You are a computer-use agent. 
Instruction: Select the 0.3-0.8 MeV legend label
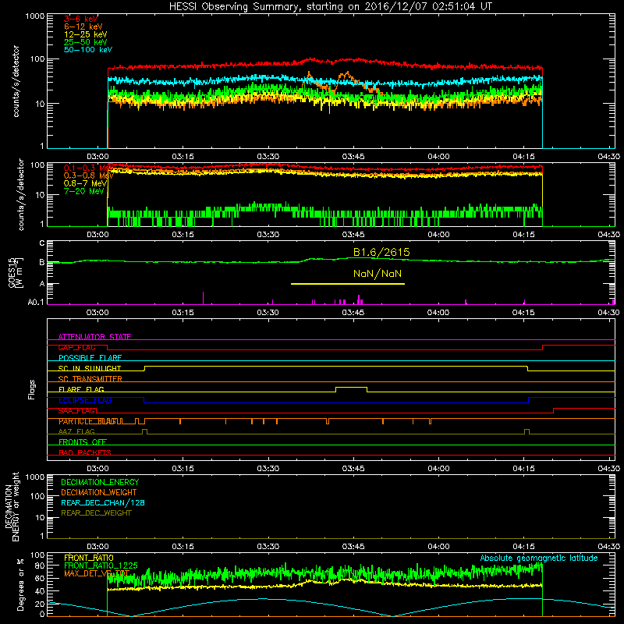(x=89, y=175)
